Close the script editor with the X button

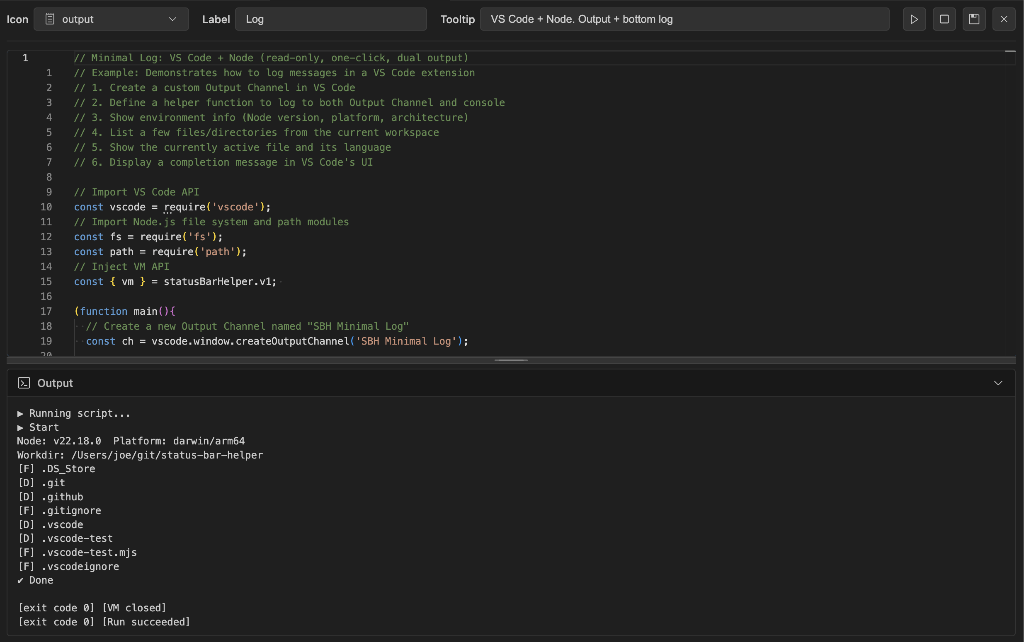click(x=1004, y=19)
